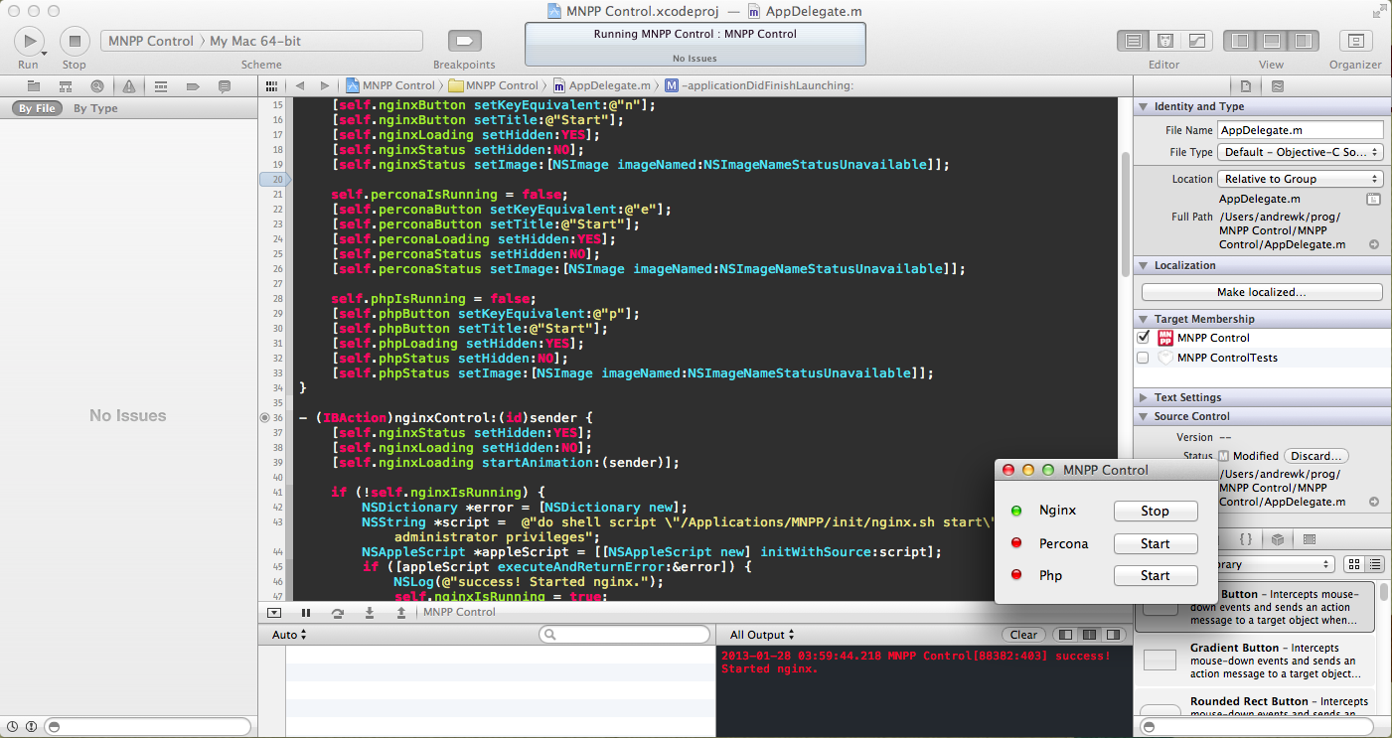Pause program execution in debug bar
1392x738 pixels.
[x=306, y=613]
